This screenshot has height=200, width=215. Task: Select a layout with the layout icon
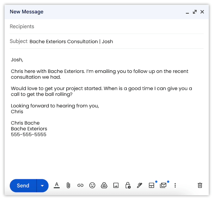click(x=151, y=185)
